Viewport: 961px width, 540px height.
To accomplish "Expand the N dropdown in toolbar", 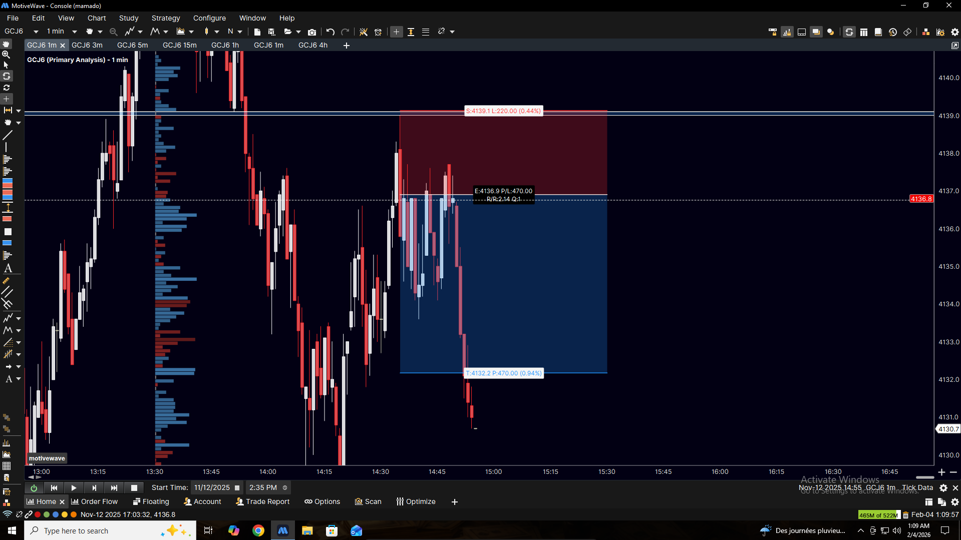I will (240, 32).
